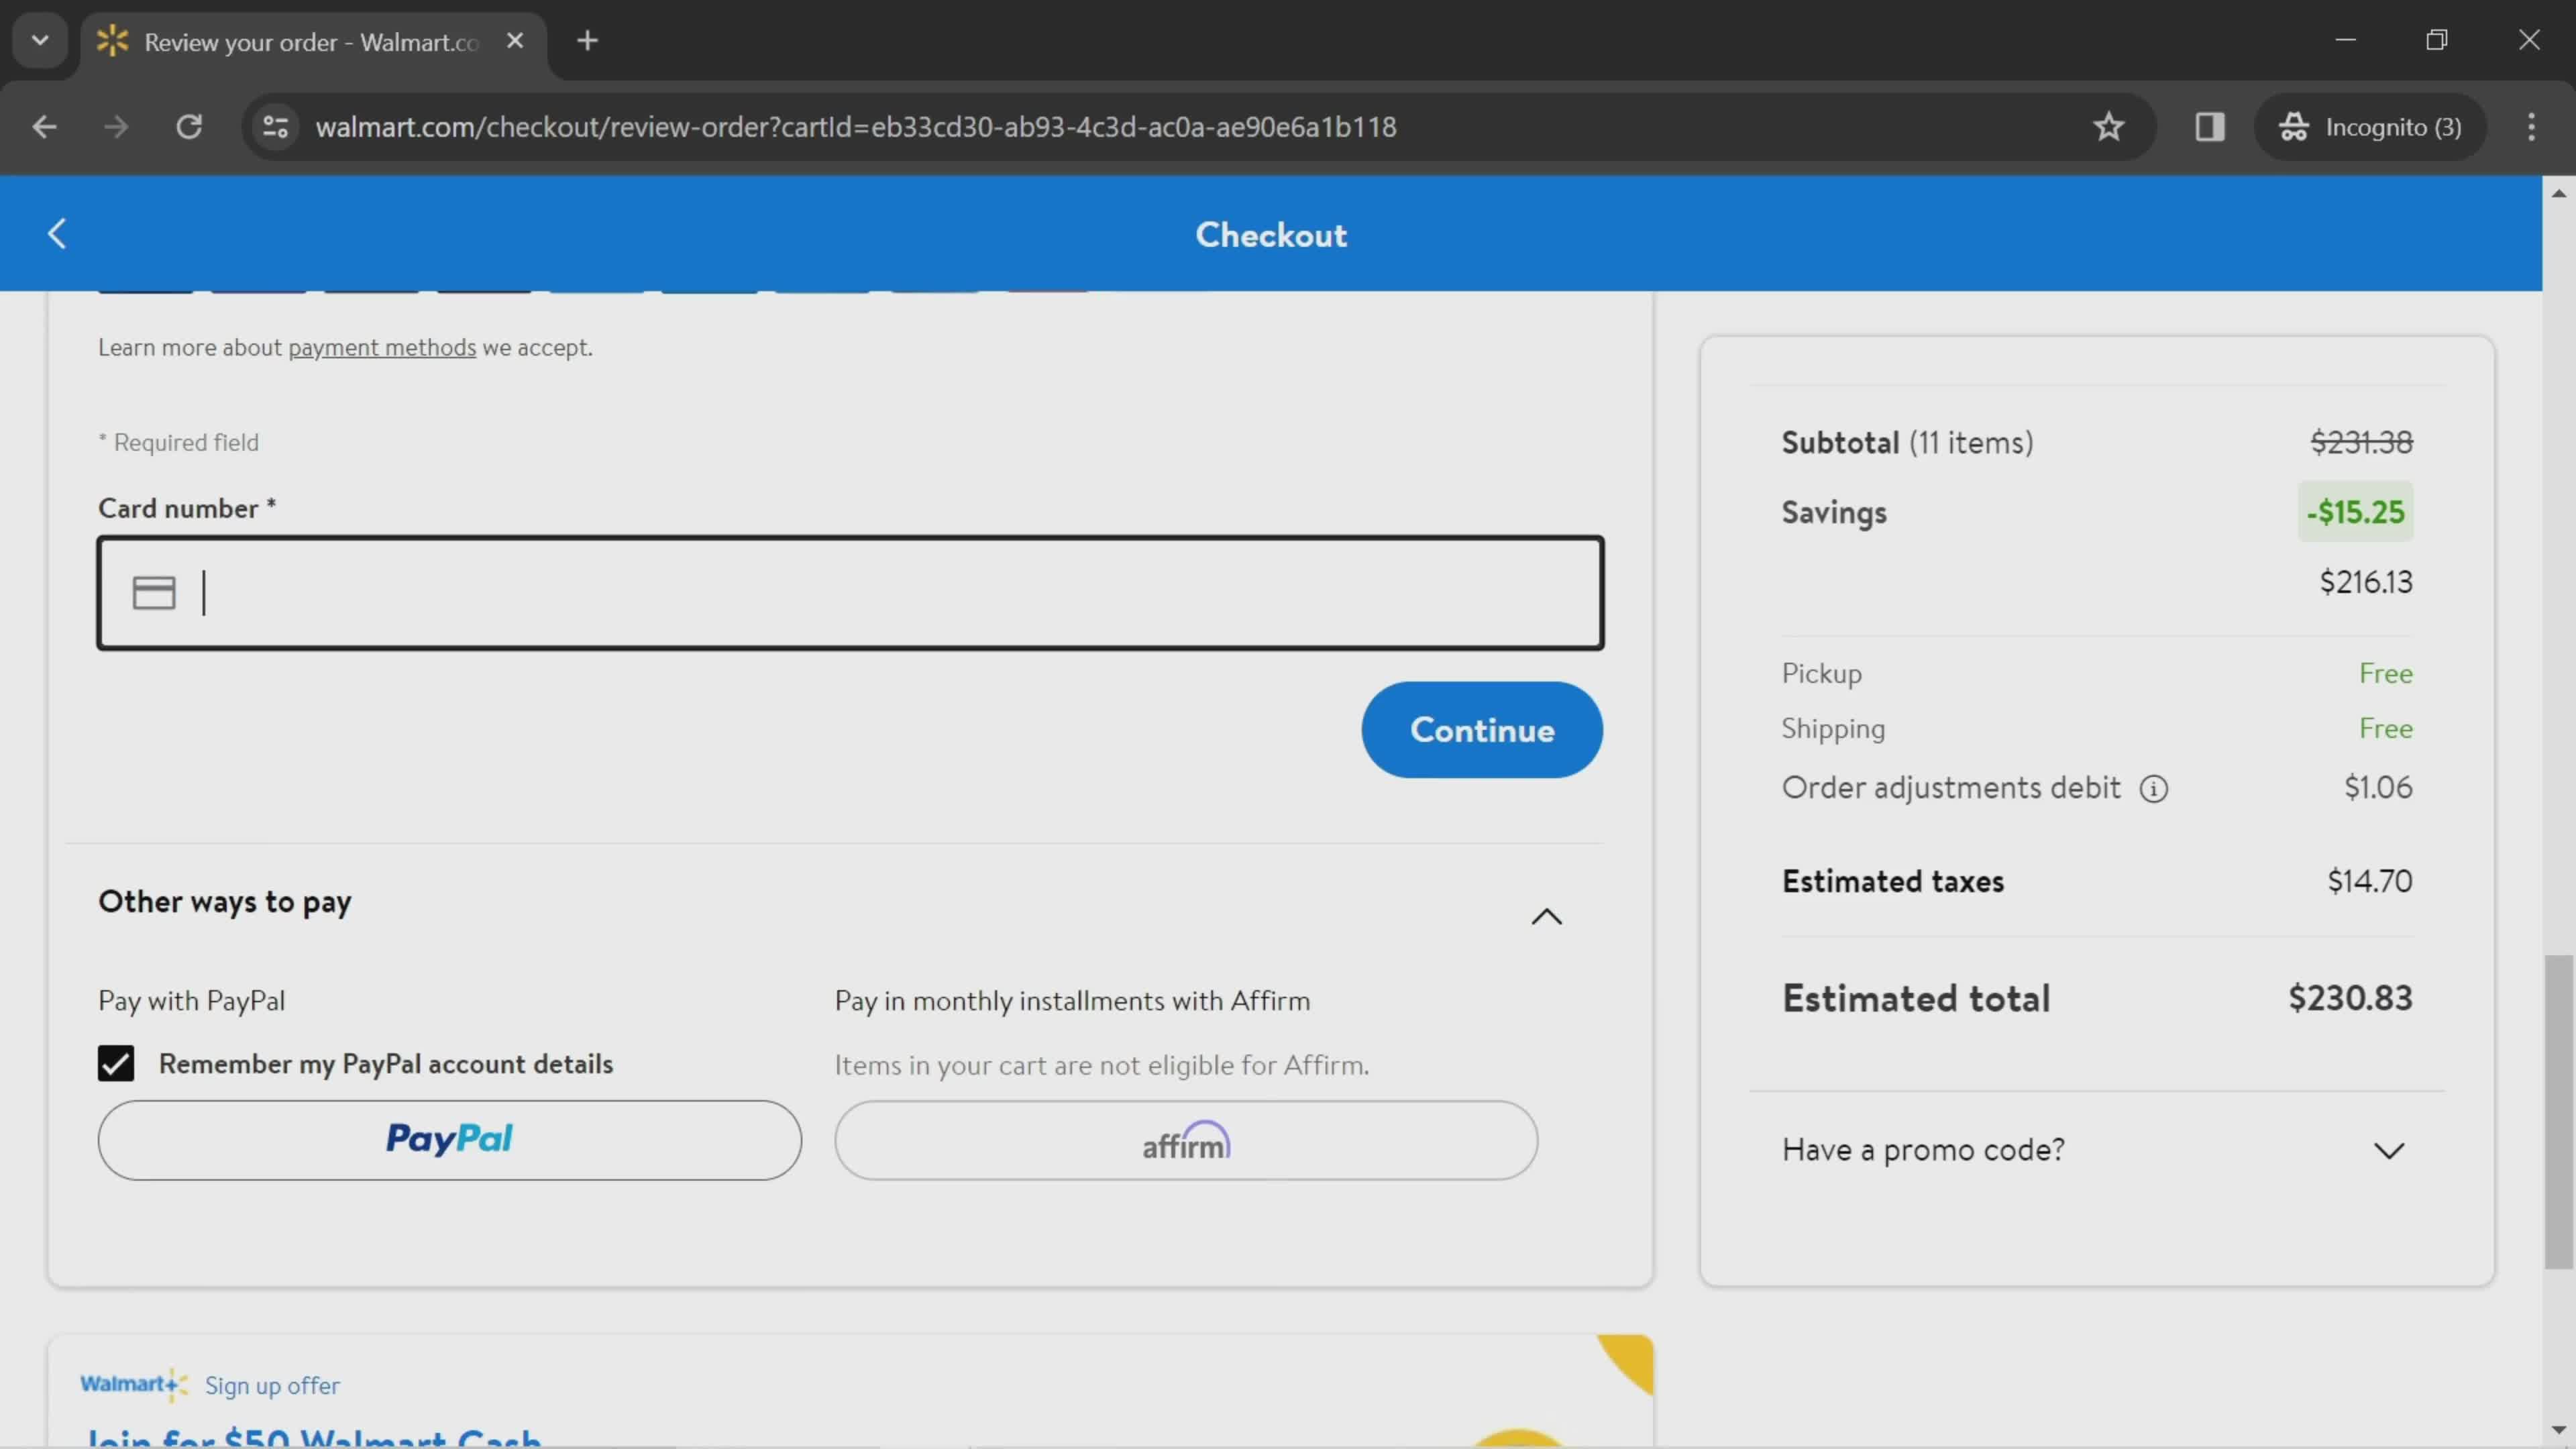Click the Savings -$15.25 badge

pyautogui.click(x=2355, y=512)
